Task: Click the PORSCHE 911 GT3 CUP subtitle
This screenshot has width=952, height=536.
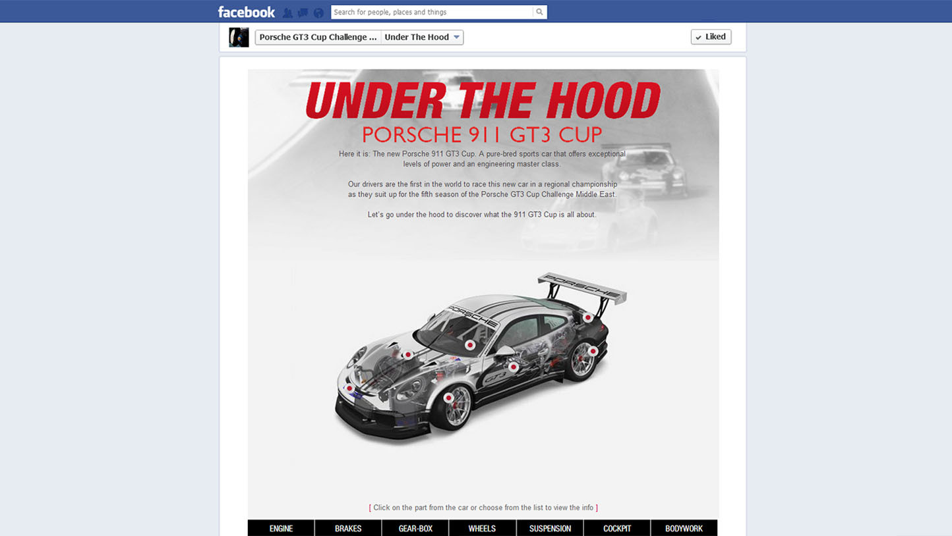Action: tap(482, 135)
